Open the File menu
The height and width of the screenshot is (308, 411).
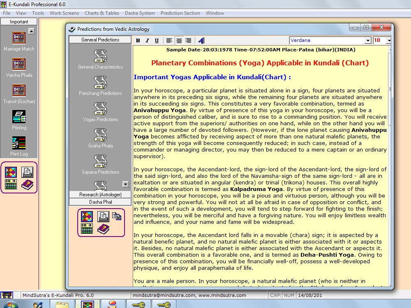[7, 13]
